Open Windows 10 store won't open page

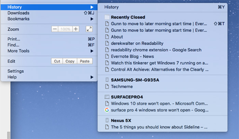click(163, 104)
